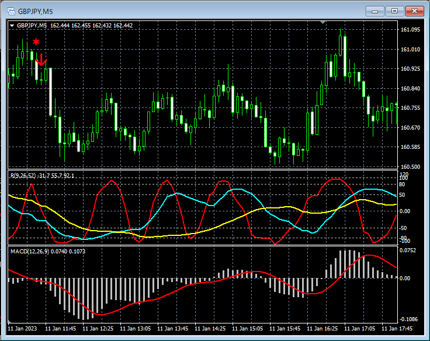
Task: Click the small triangle at bottom-left of time axis
Action: pos(9,322)
